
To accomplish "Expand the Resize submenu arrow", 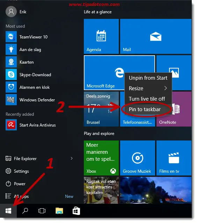I will coord(166,88).
